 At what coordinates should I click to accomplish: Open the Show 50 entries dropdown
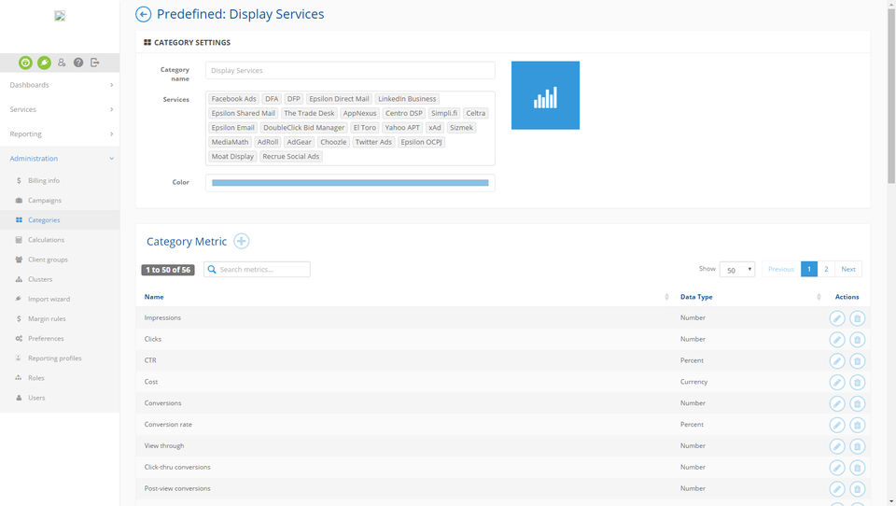(x=737, y=269)
